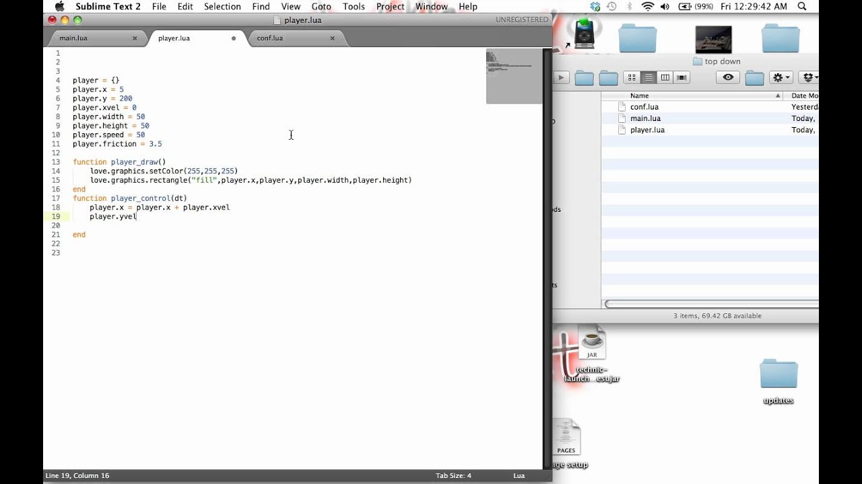
Task: Open the Goto menu
Action: 321,7
